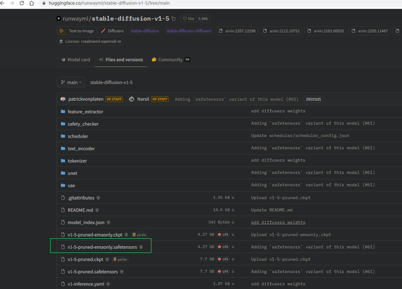
Task: Click the browser reload icon
Action: [22, 3]
